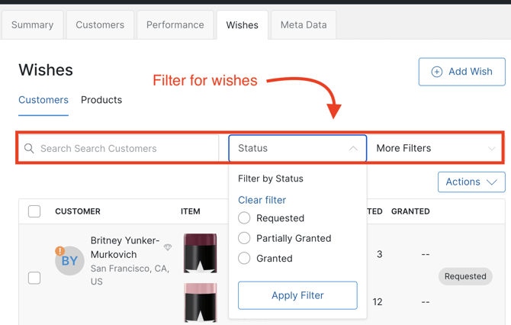This screenshot has width=511, height=325.
Task: Tick the select-all checkbox in table header
Action: click(34, 211)
